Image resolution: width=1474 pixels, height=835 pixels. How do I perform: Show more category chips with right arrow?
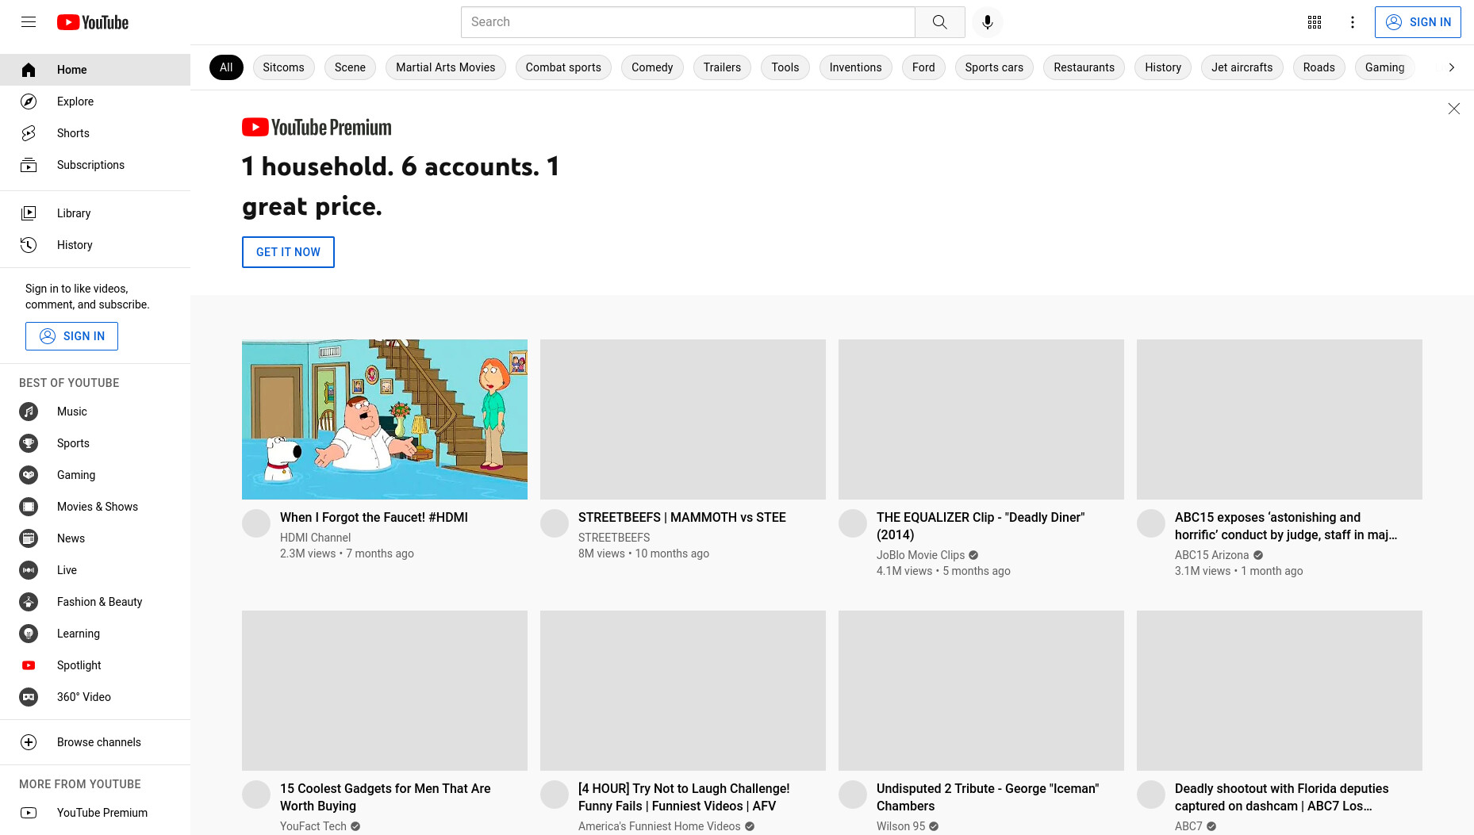tap(1452, 67)
